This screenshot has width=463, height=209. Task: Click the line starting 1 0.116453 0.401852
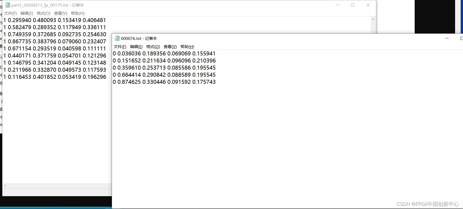tap(55, 77)
